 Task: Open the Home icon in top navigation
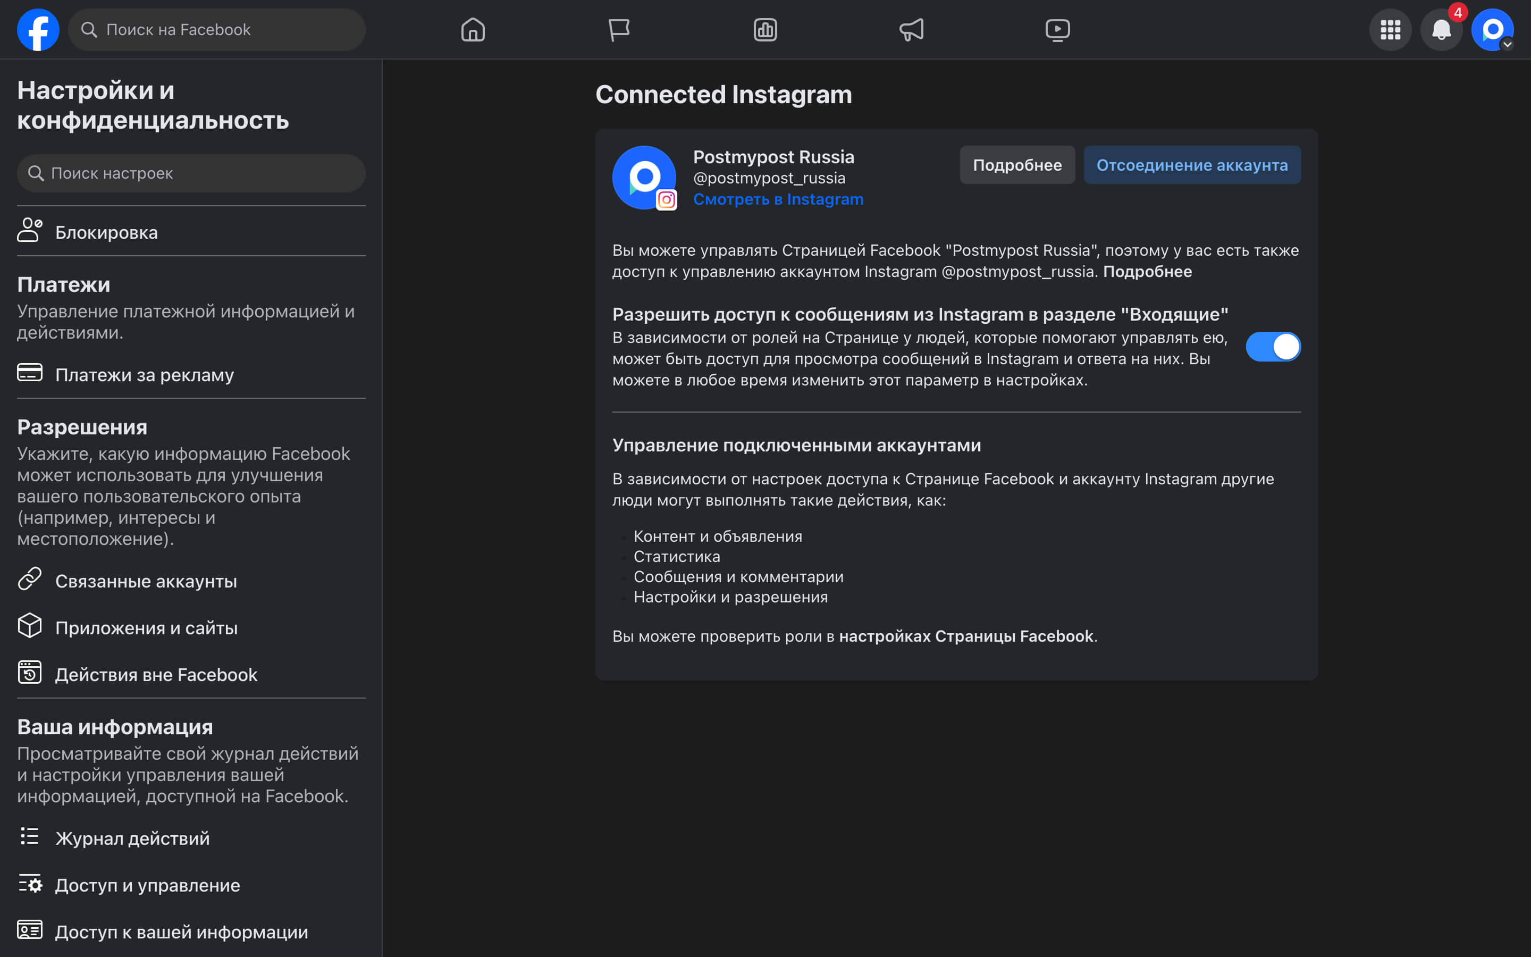pyautogui.click(x=473, y=30)
